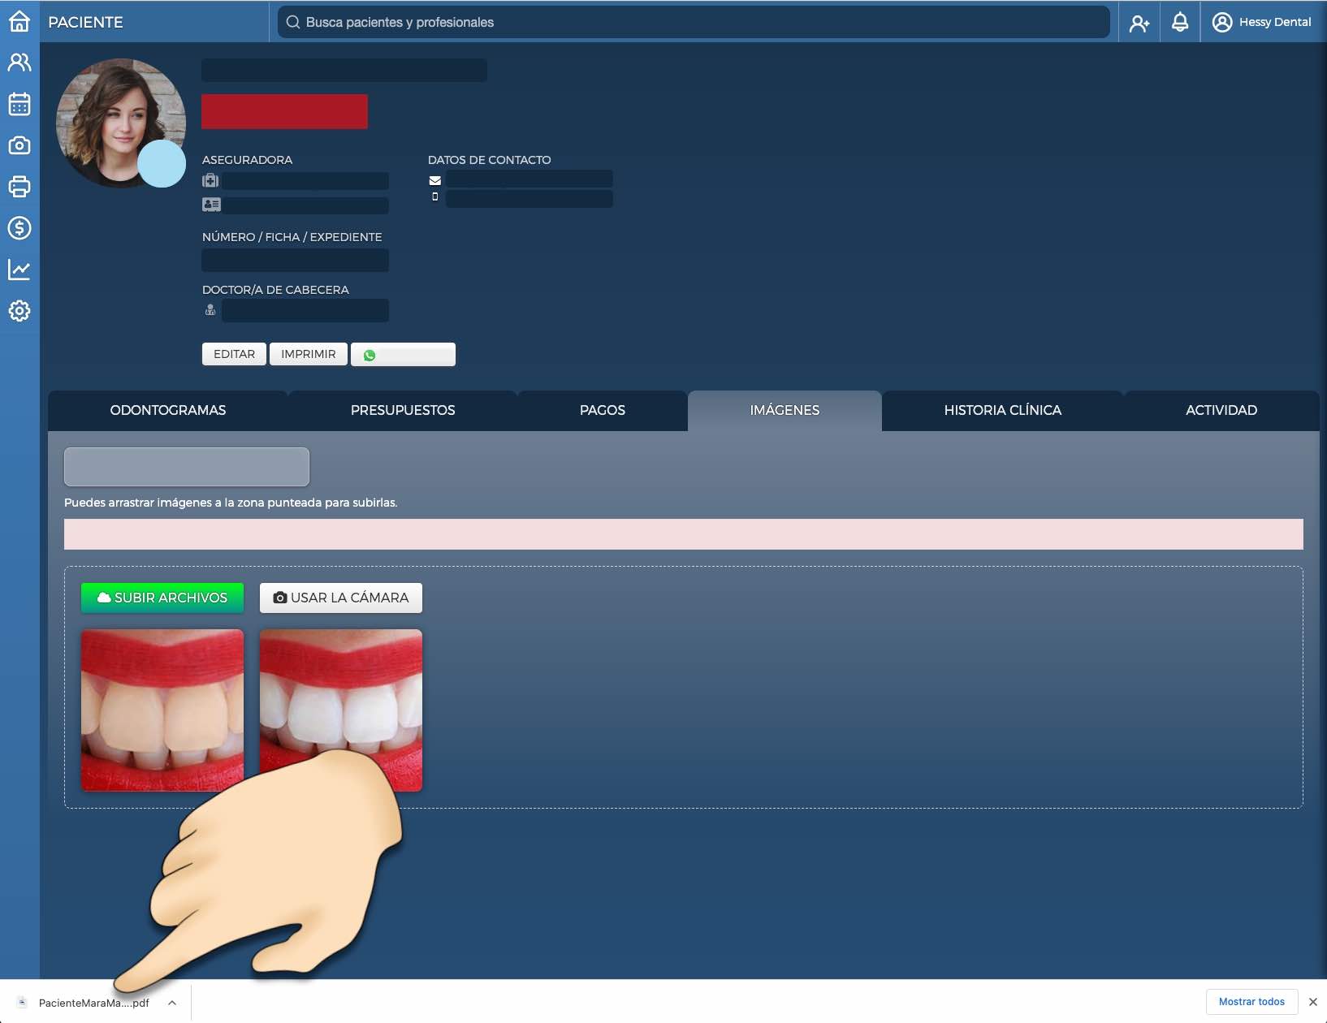Click the add patient icon in top bar
Screen dimensions: 1327x1023
tap(1139, 23)
